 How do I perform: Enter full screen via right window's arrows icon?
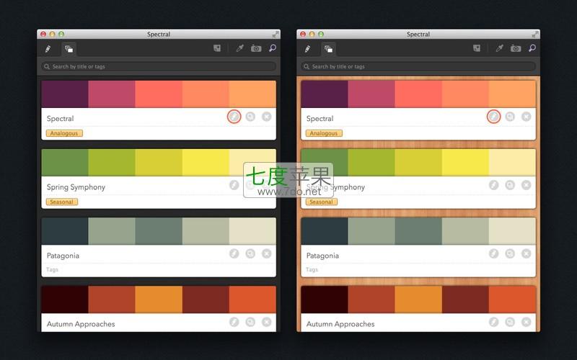tap(535, 34)
